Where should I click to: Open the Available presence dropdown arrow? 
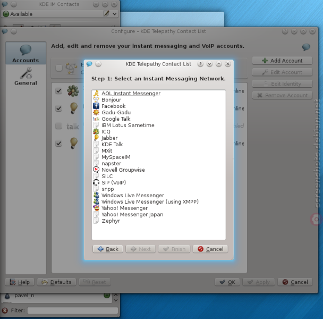coord(115,14)
